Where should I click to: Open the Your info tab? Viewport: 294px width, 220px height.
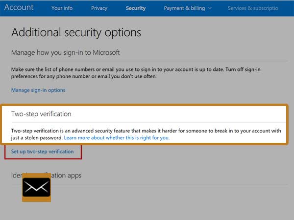62,8
